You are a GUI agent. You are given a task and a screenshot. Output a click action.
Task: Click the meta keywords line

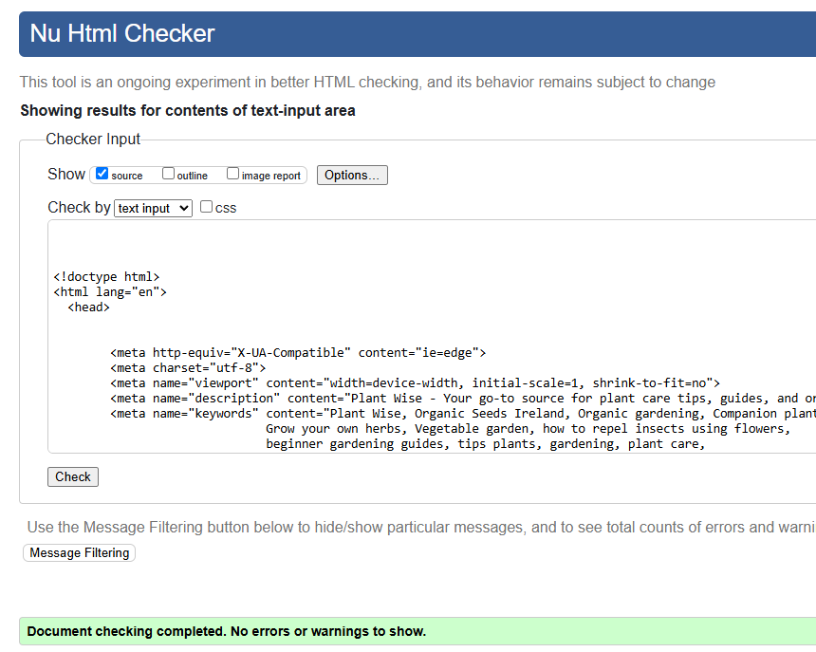pos(463,414)
